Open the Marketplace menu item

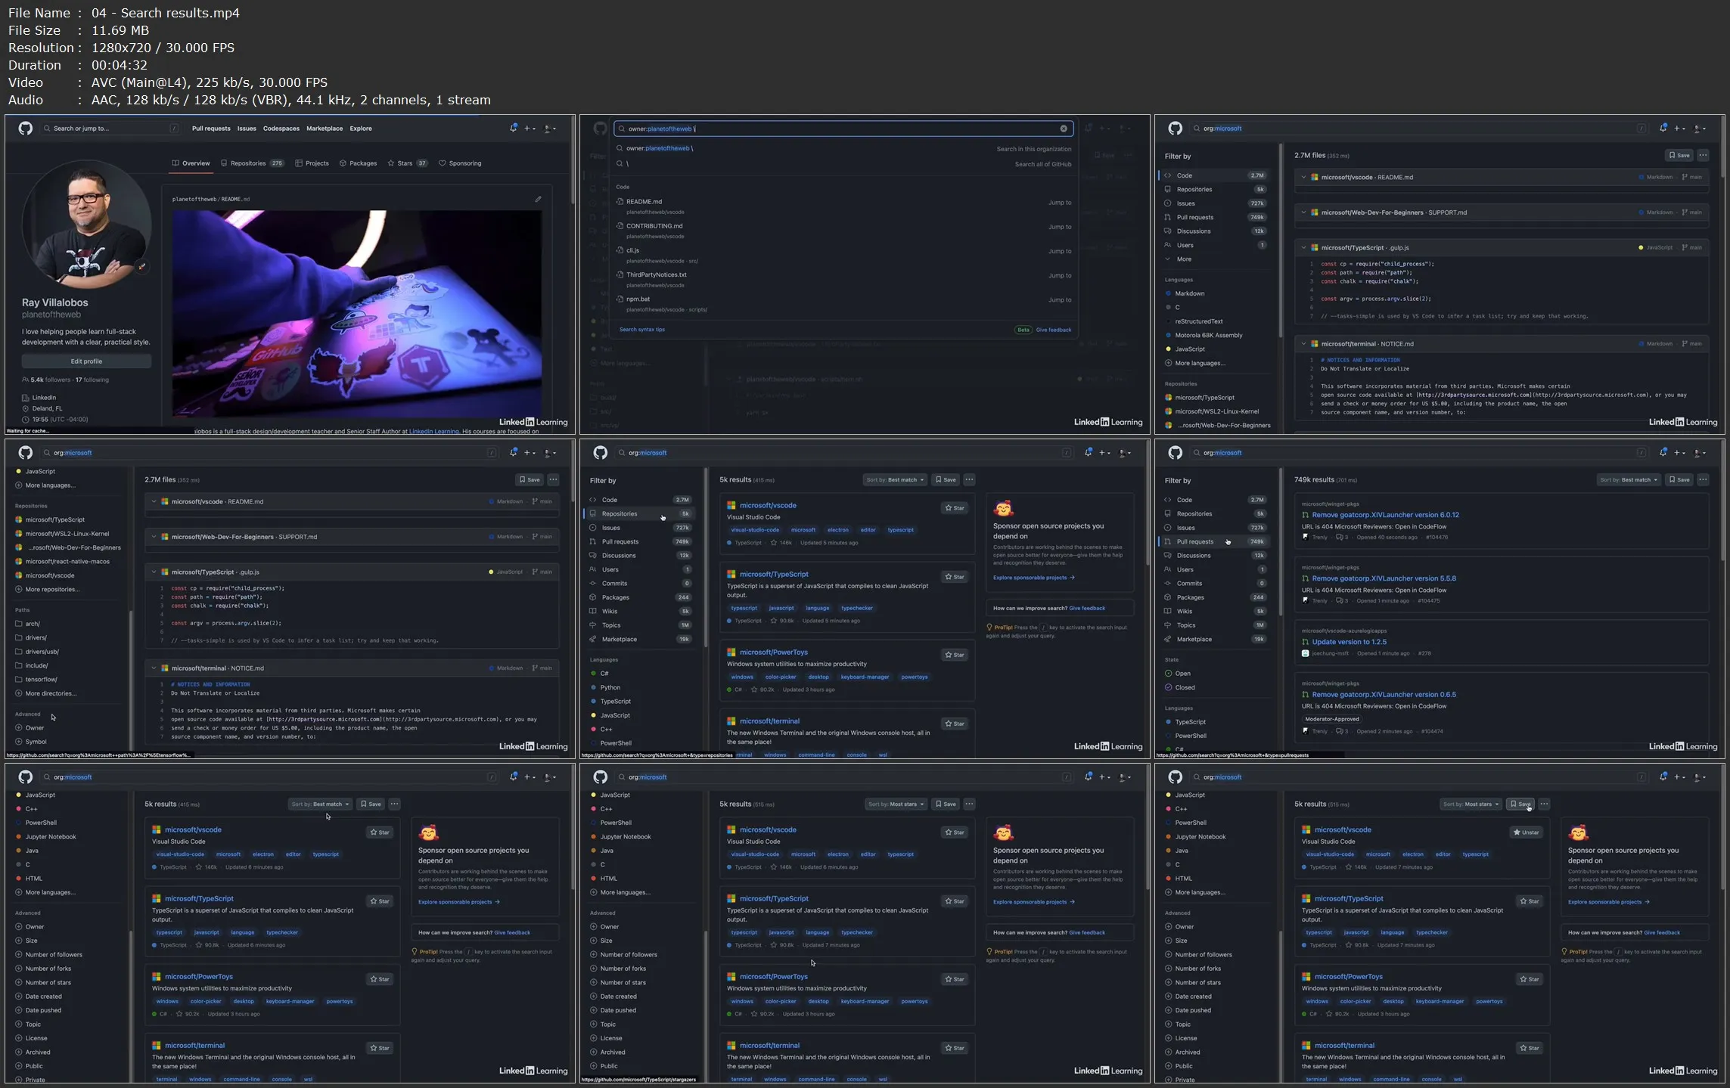tap(325, 129)
